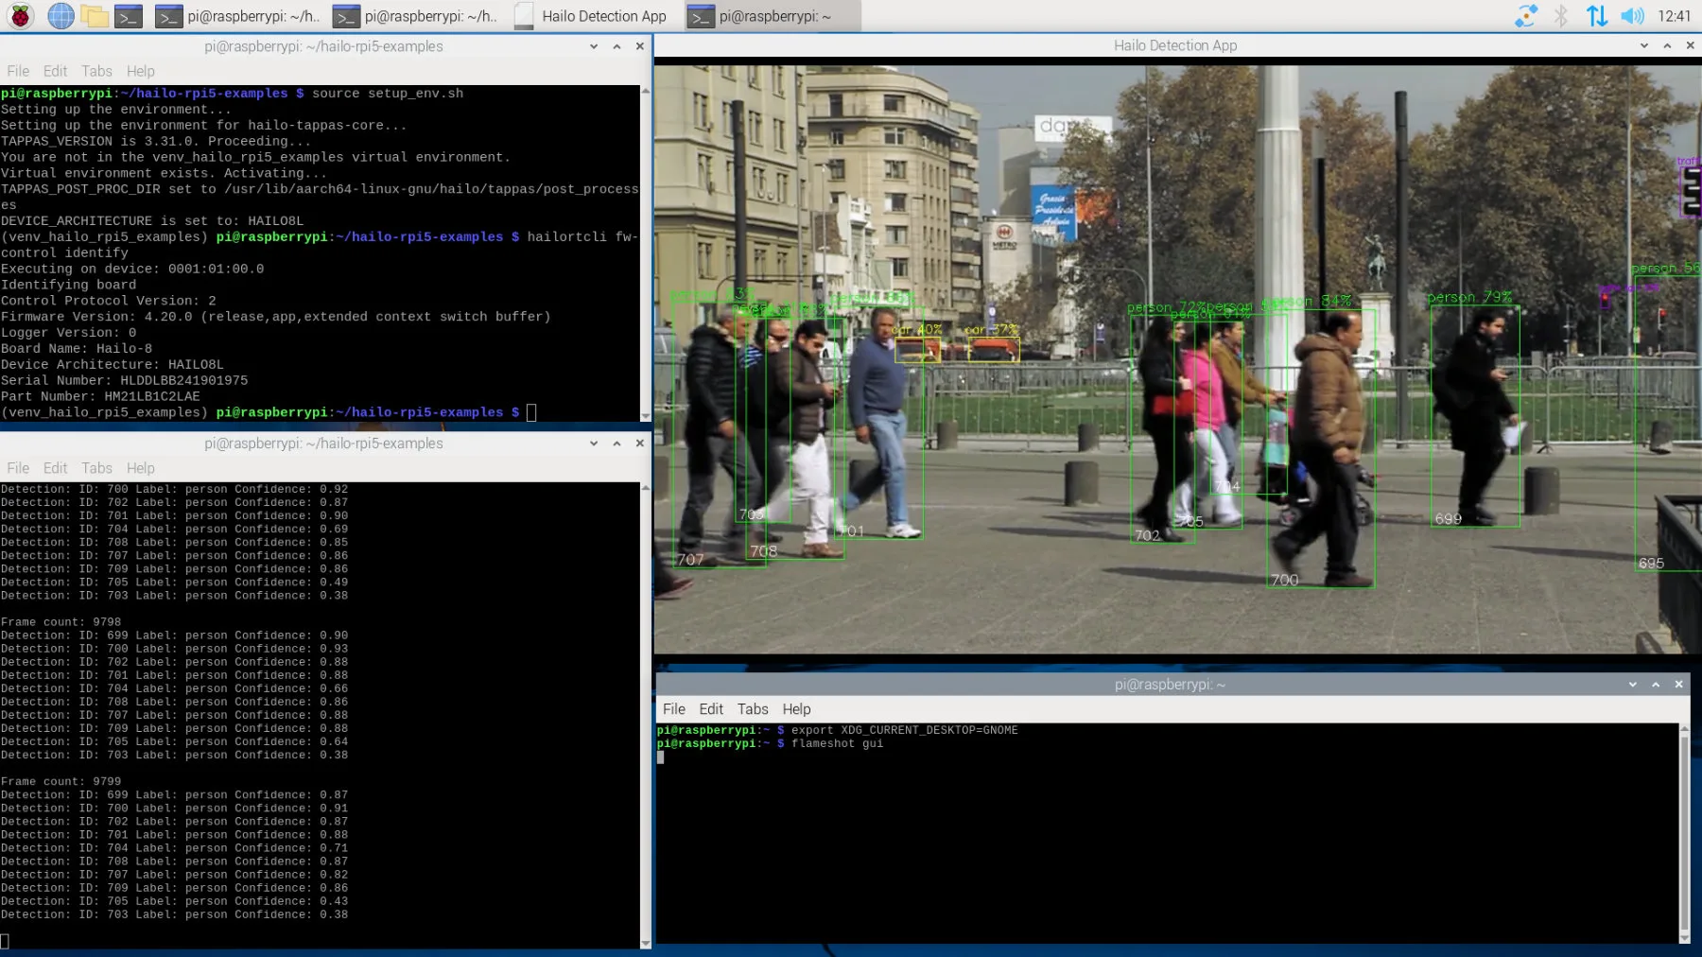
Task: Open Help menu in upper-left terminal
Action: pyautogui.click(x=140, y=71)
